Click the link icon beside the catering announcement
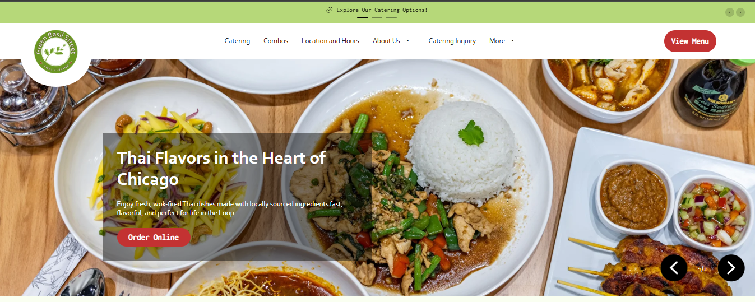Viewport: 755px width, 302px height. tap(330, 10)
